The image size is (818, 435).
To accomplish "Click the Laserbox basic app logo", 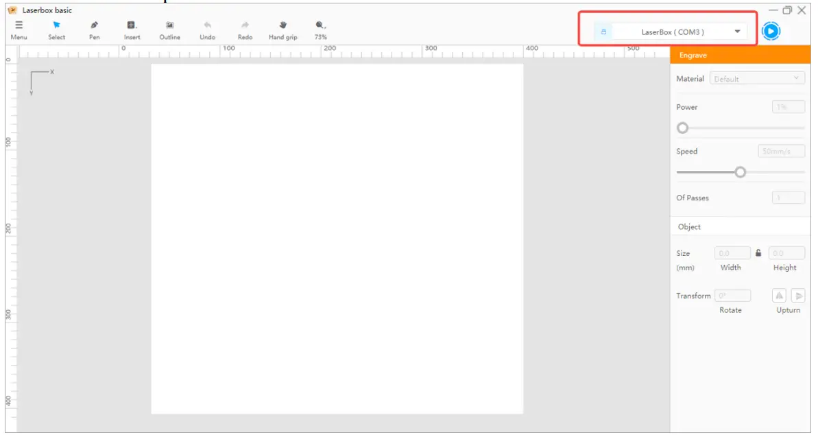I will pos(12,10).
